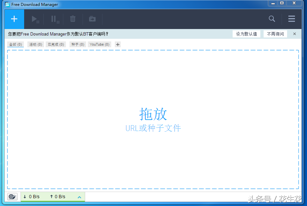This screenshot has width=307, height=206.
Task: Add a new tag with plus tab
Action: [118, 44]
